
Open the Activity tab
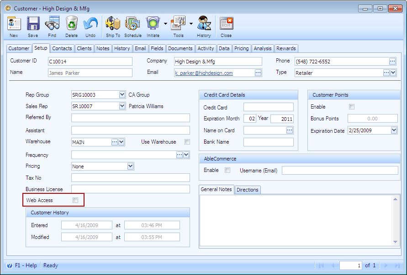206,48
